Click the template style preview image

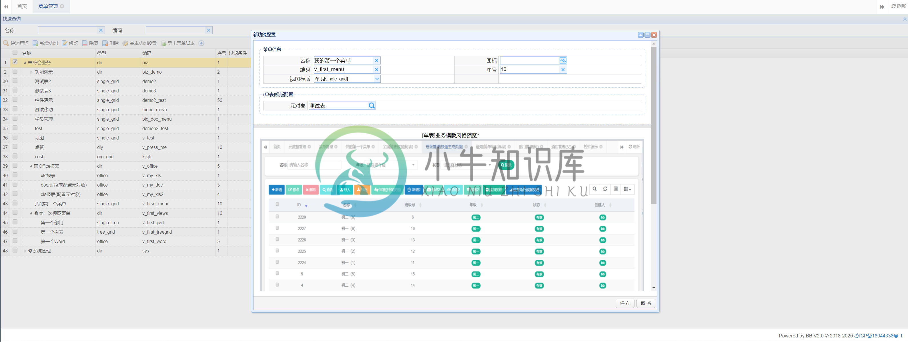tap(452, 215)
